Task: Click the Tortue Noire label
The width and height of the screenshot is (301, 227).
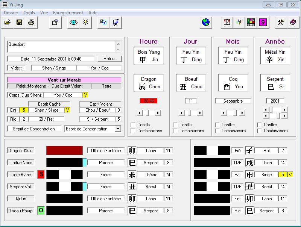Action: [21, 163]
